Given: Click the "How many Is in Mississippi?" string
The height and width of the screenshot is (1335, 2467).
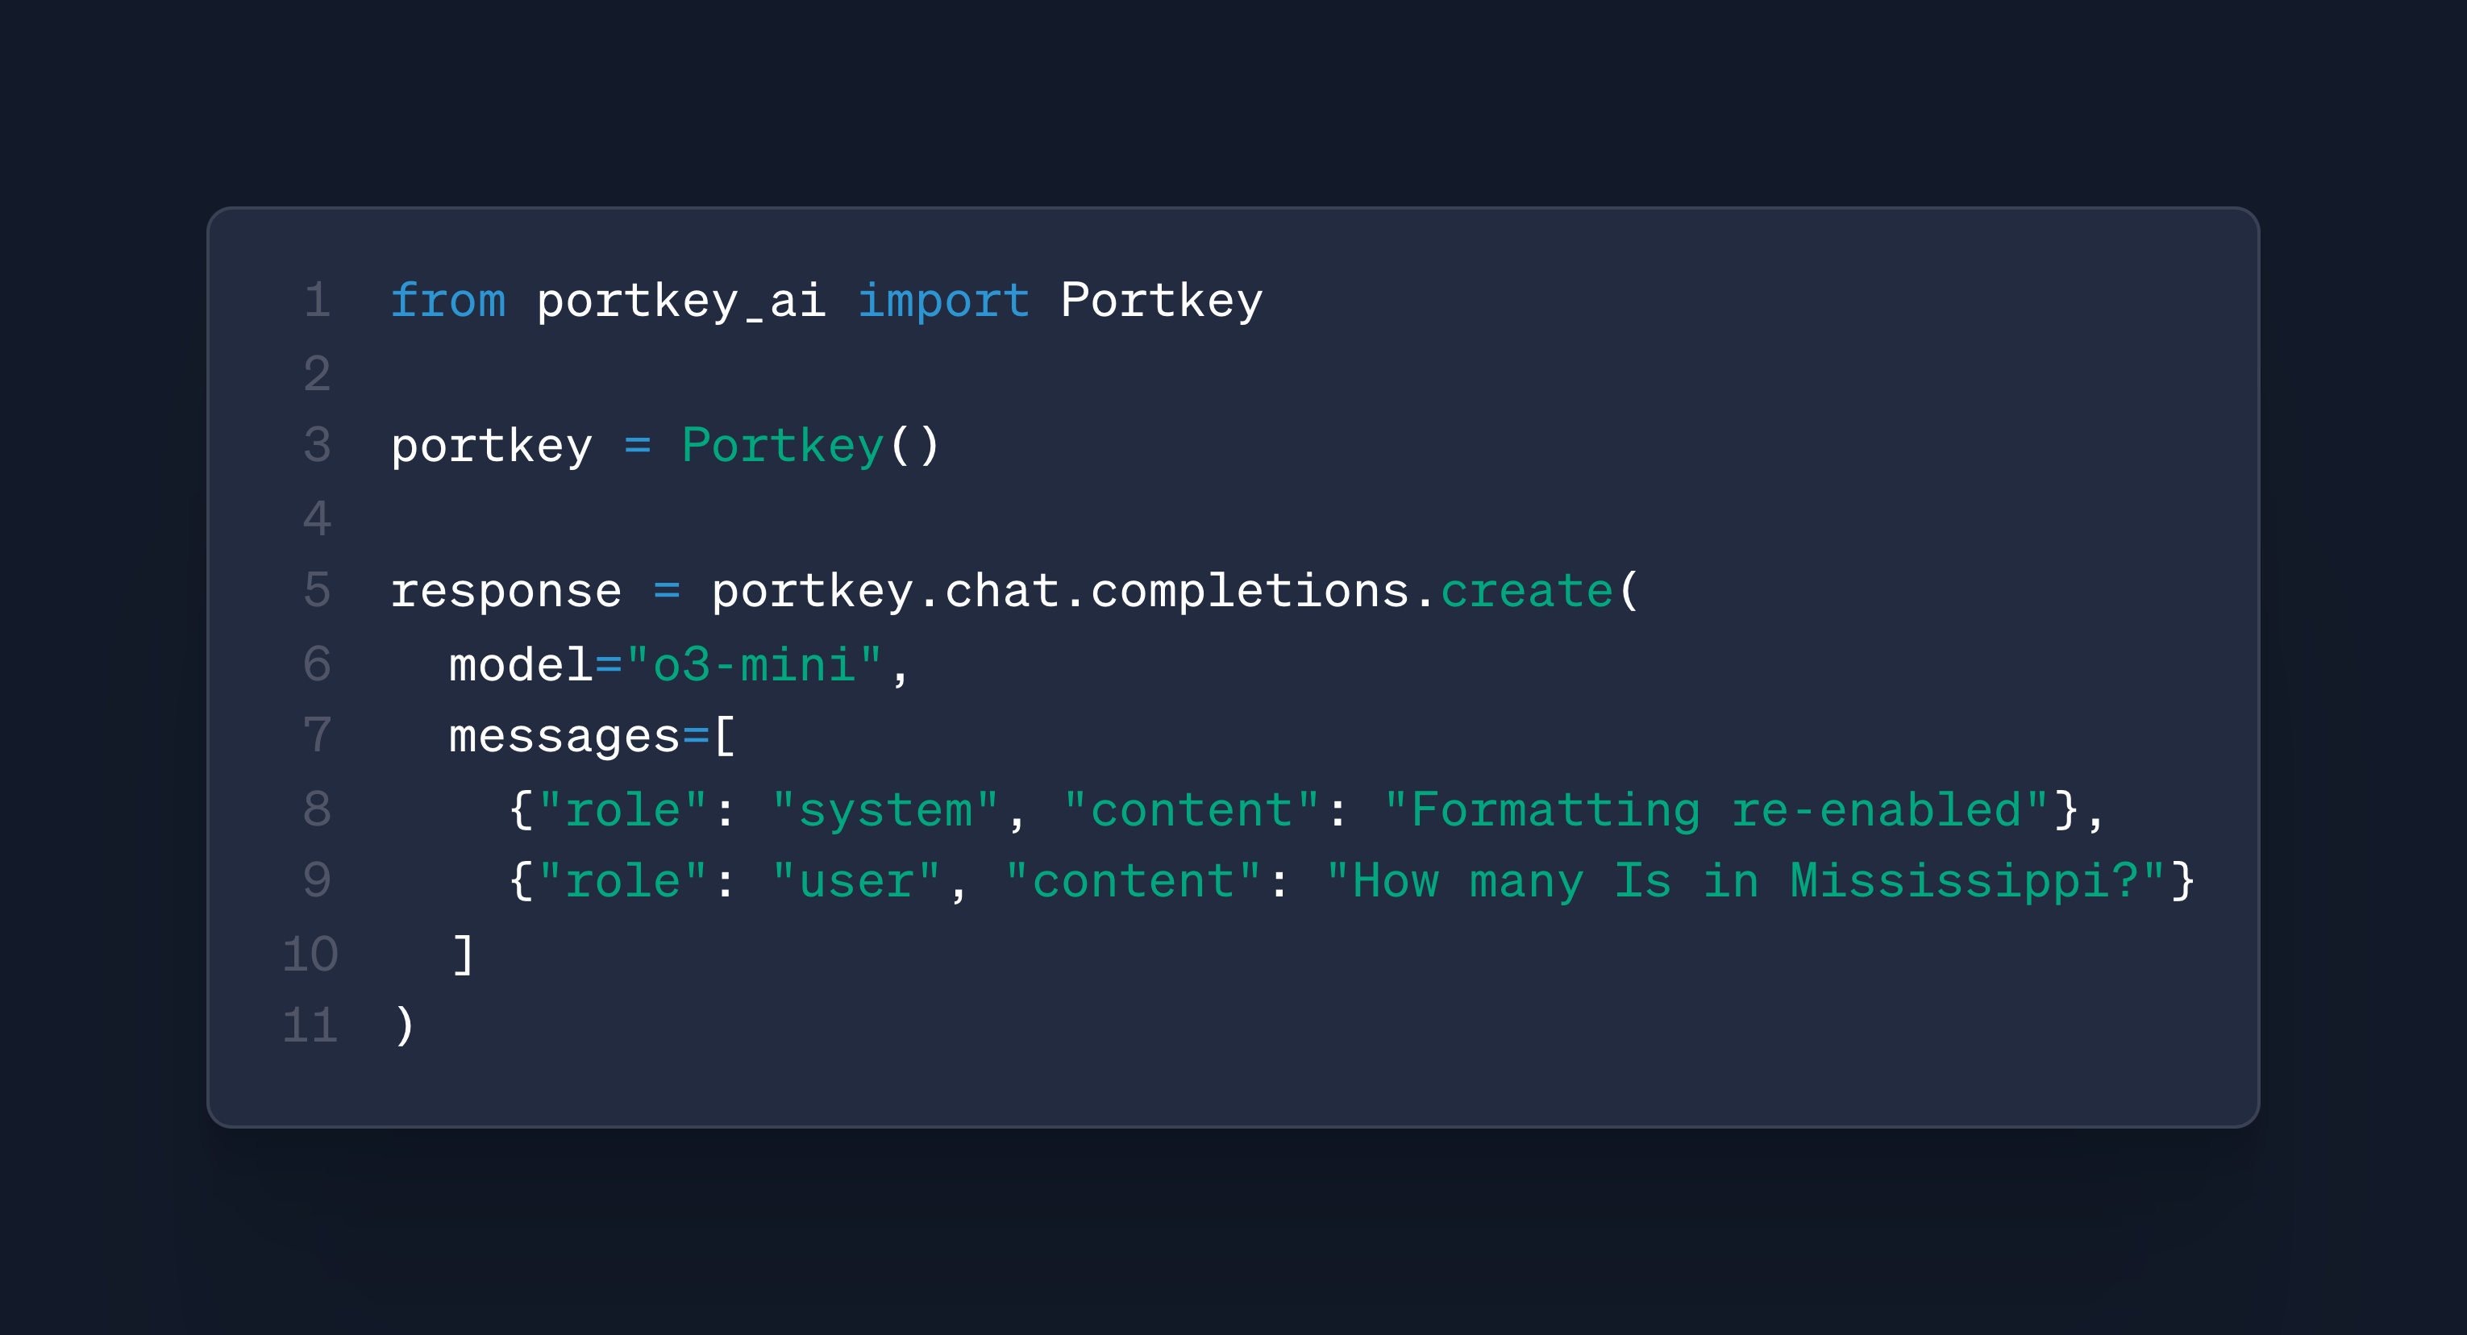Looking at the screenshot, I should [x=1745, y=882].
